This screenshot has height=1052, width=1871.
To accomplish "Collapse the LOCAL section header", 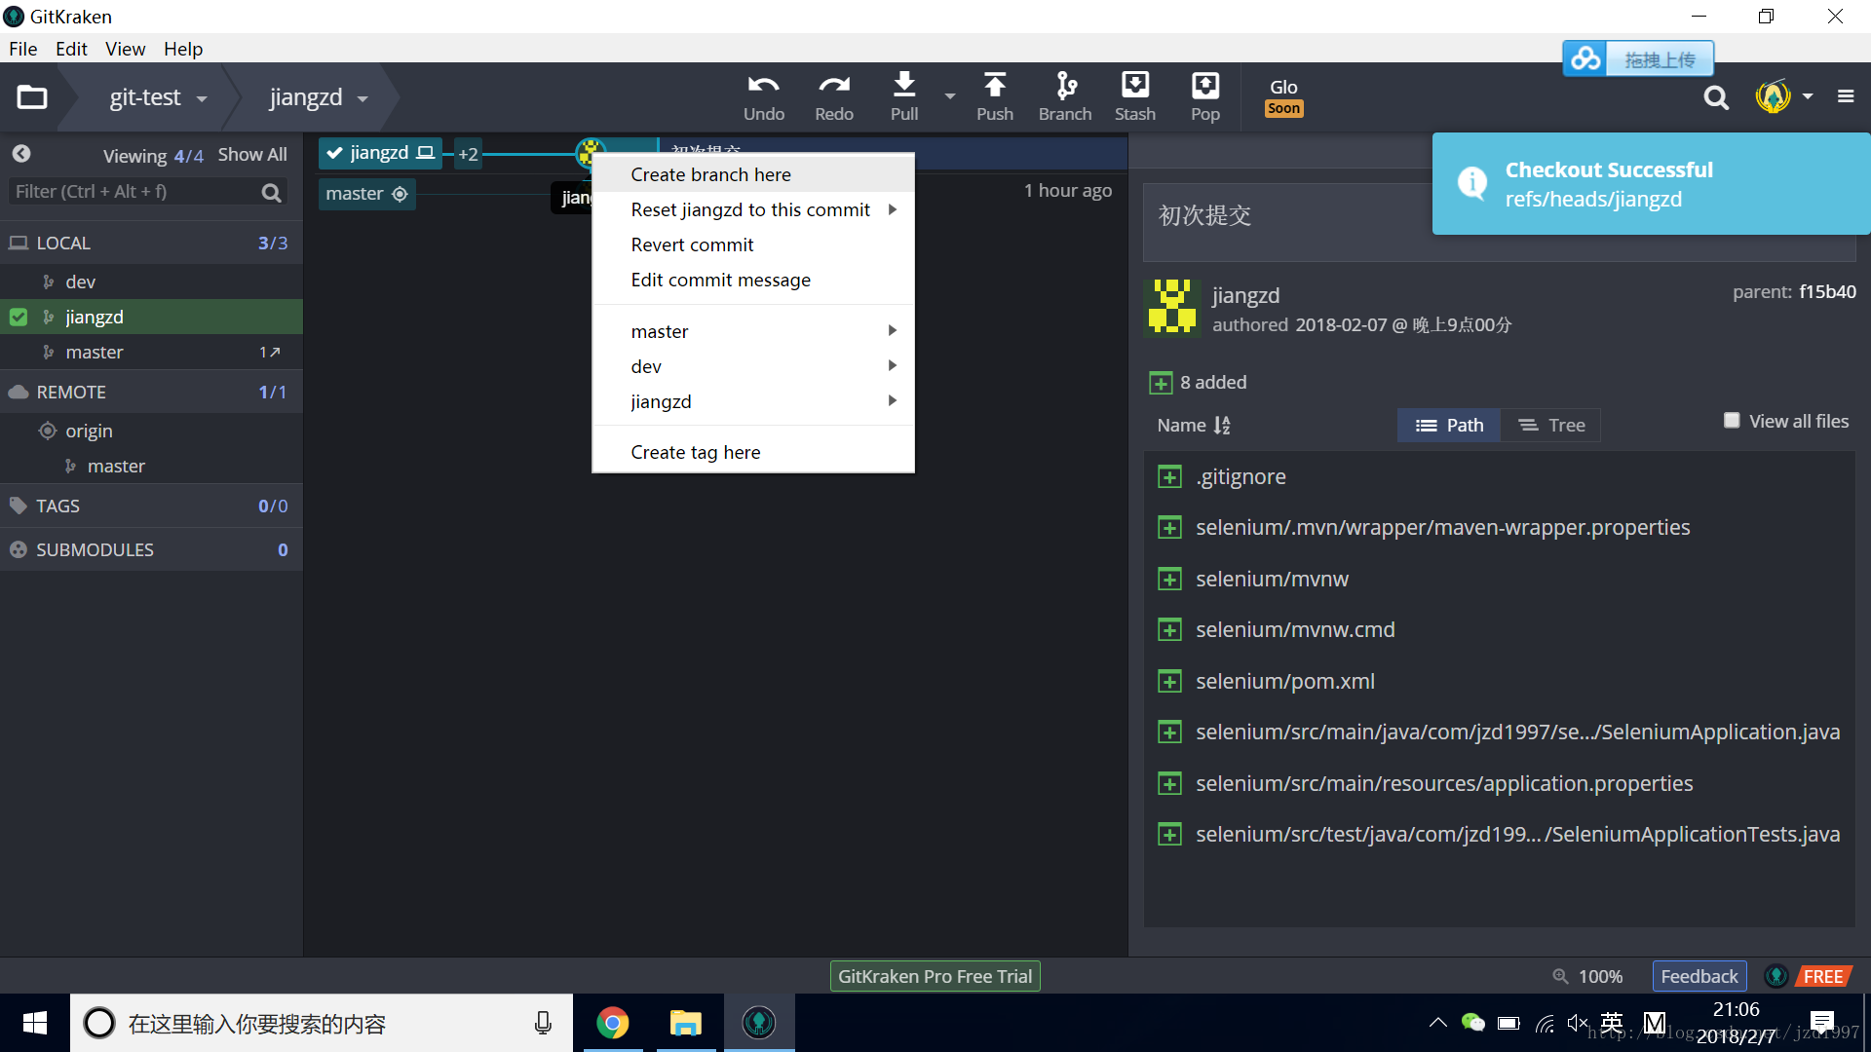I will [x=151, y=243].
